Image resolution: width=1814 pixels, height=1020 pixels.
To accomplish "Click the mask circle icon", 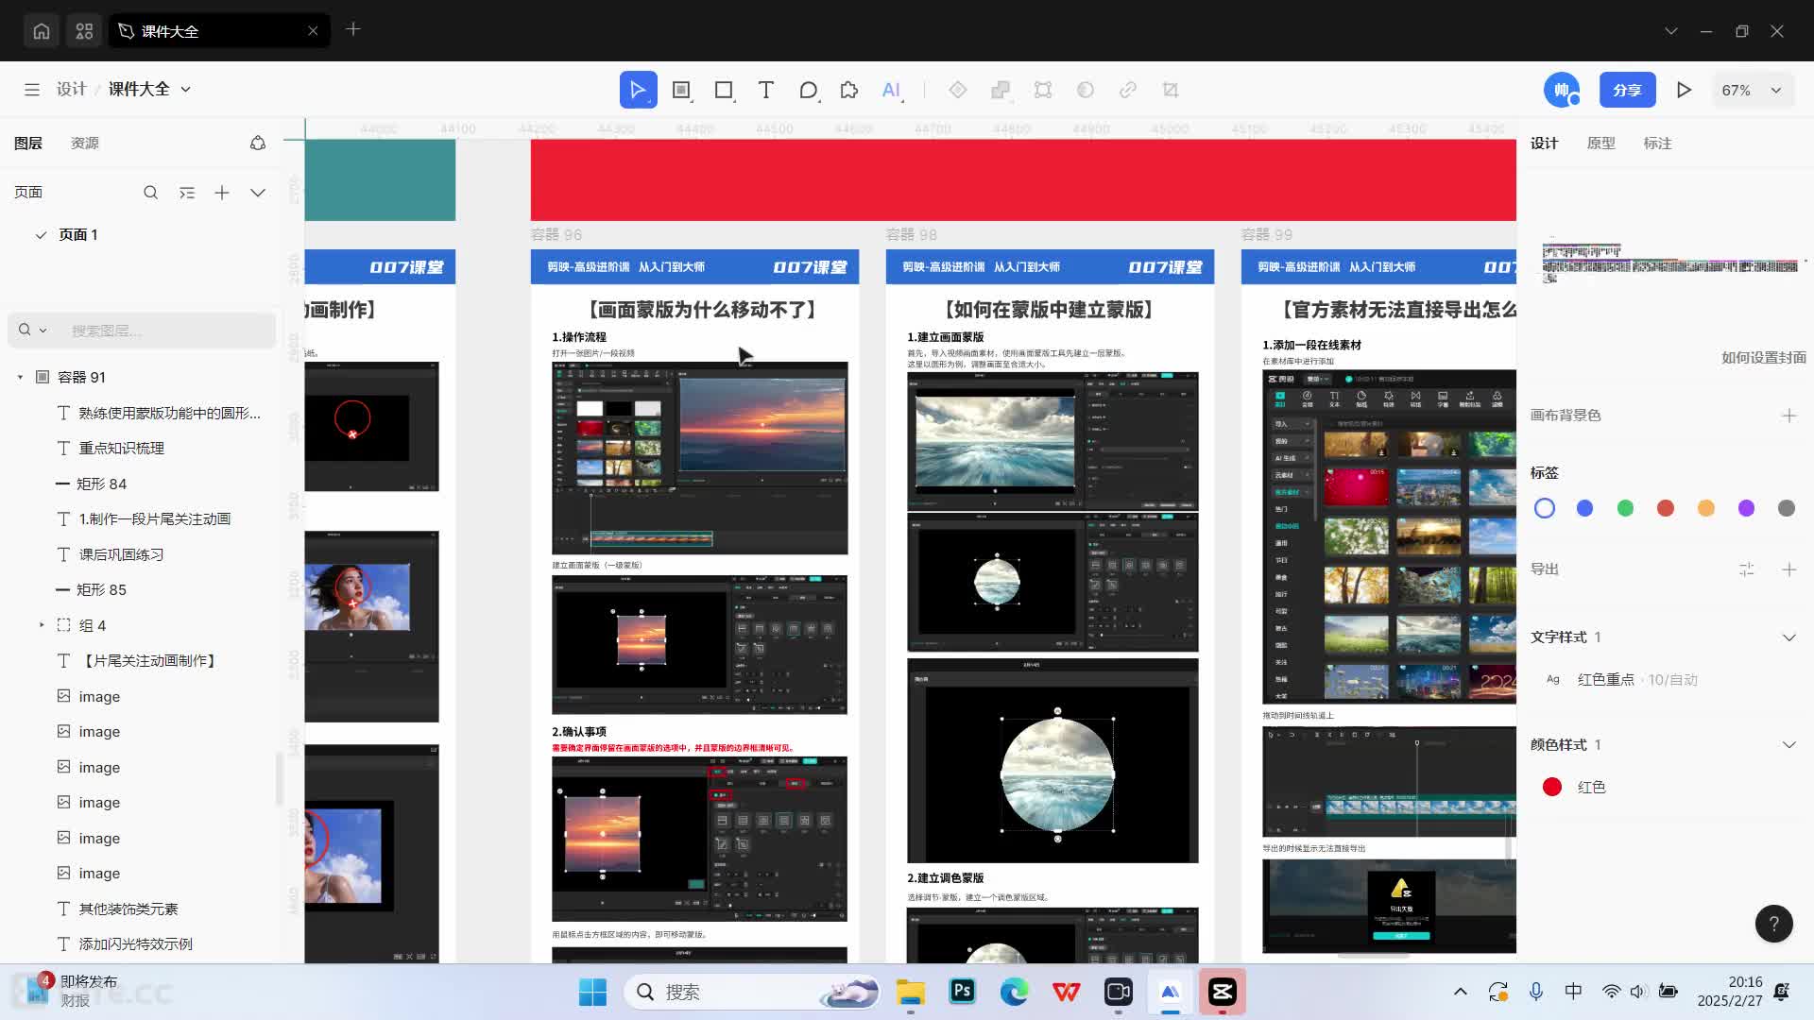I will (1086, 90).
